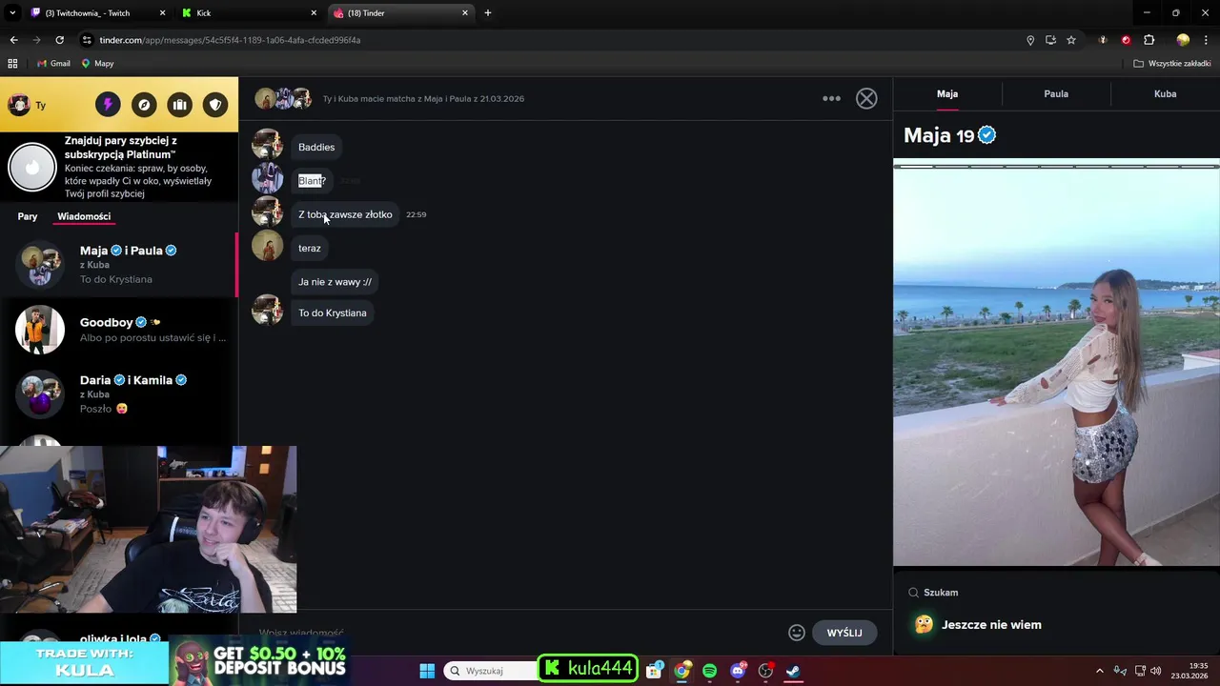This screenshot has width=1220, height=686.
Task: Click the 'teraz' message bubble
Action: (310, 248)
